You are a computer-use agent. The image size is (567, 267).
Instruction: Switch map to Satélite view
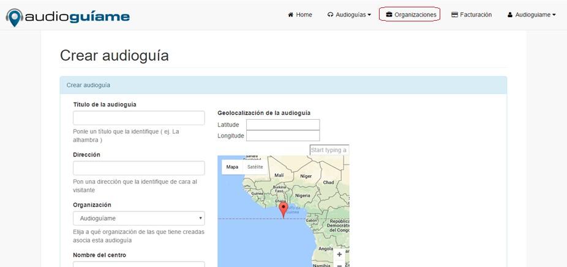point(255,167)
